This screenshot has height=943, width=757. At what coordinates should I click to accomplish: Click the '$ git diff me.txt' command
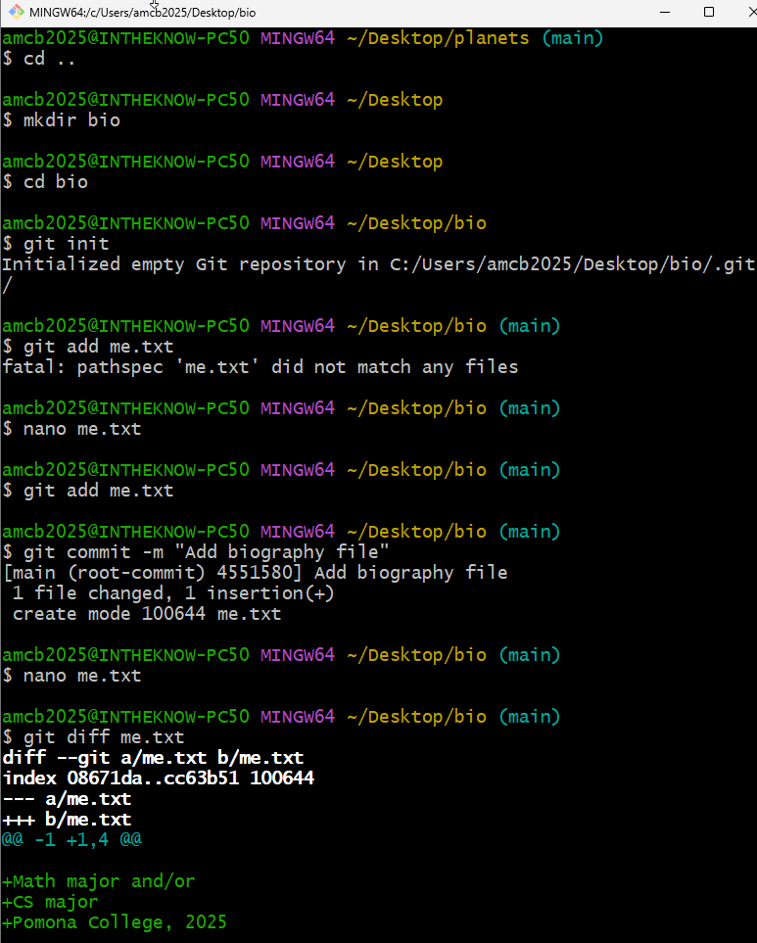click(x=93, y=737)
